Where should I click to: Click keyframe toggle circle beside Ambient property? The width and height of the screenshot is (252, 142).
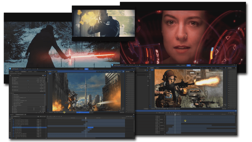(12, 107)
